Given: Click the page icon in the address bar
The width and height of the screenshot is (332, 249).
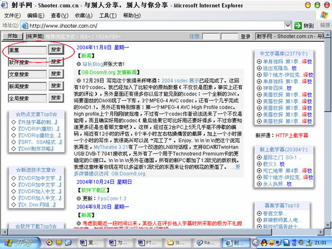Looking at the screenshot, I should tap(25, 26).
